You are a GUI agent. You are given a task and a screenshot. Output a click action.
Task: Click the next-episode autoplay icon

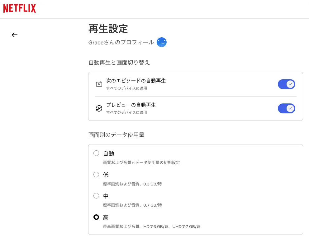(99, 84)
